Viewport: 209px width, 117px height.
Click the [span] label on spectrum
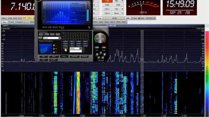(5, 25)
